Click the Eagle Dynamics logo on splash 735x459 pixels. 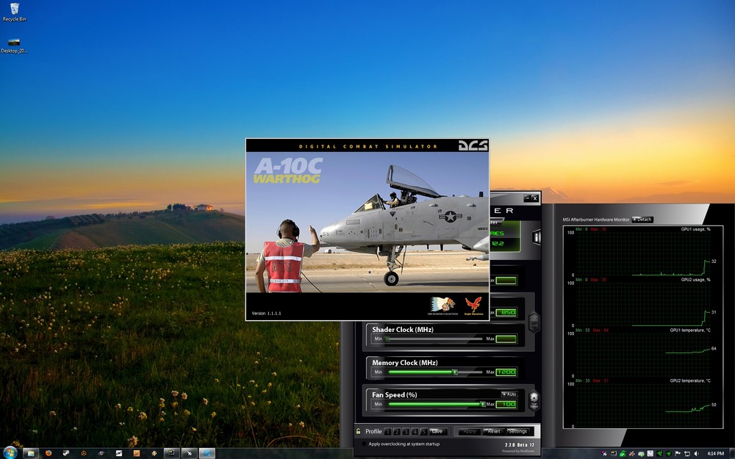coord(474,306)
